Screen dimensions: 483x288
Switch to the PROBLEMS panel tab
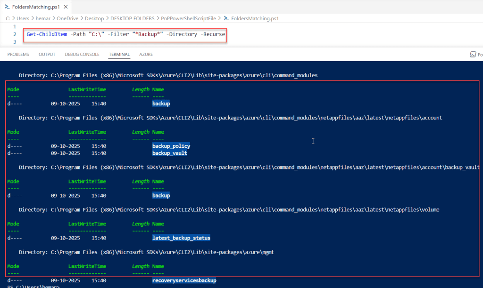pos(18,55)
